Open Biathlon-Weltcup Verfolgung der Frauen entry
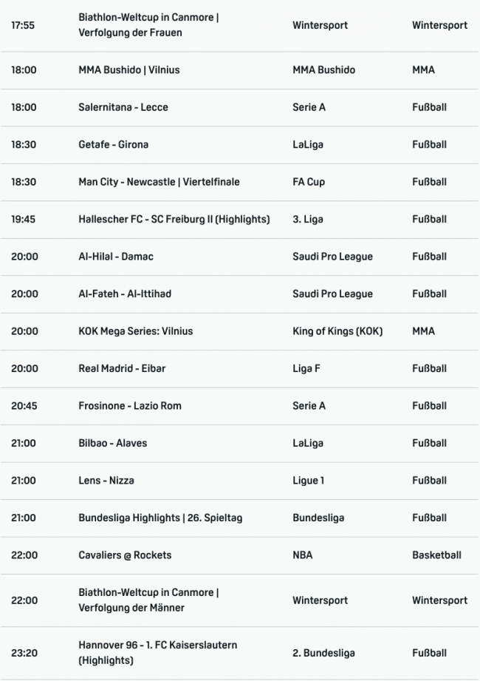 (x=148, y=25)
